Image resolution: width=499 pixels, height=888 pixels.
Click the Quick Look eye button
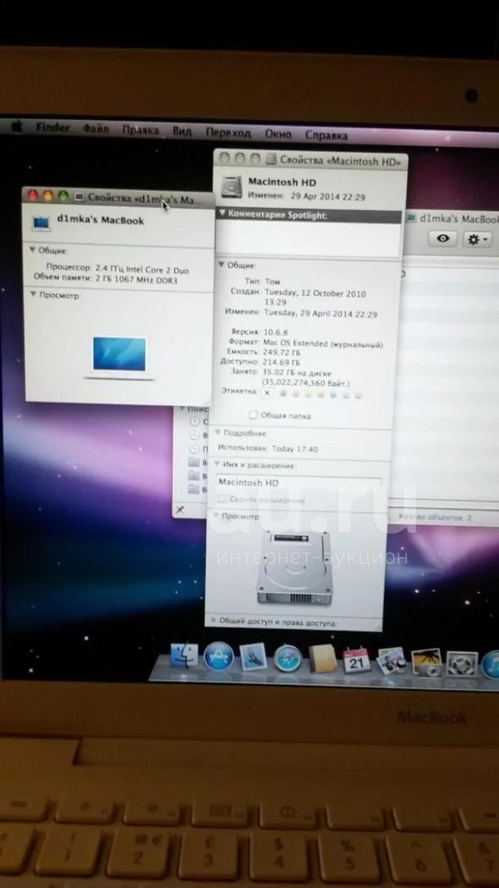coord(443,239)
